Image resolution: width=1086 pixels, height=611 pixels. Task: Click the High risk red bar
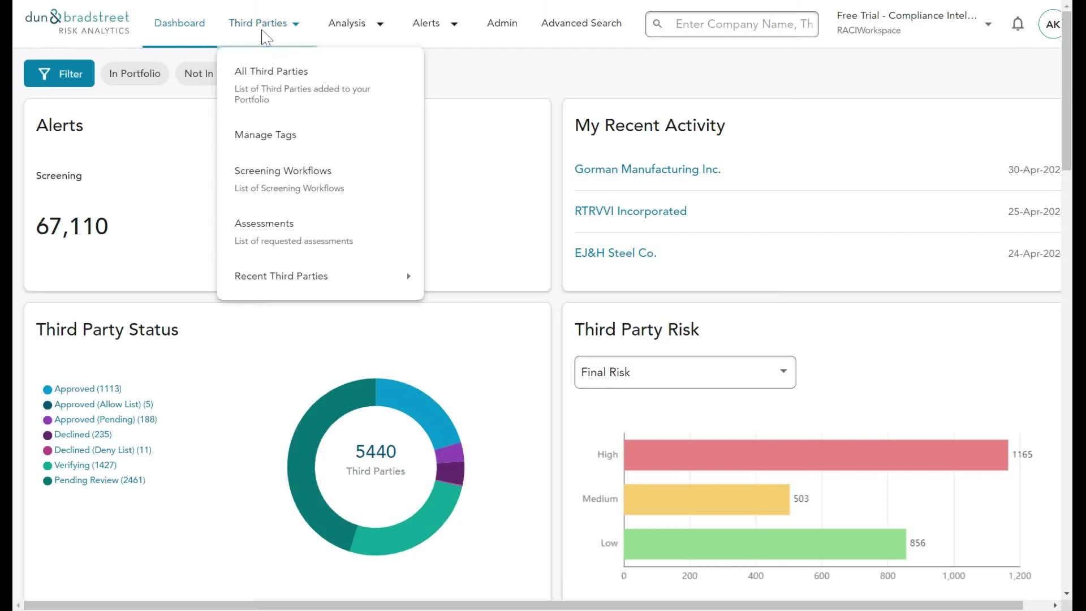(x=815, y=455)
